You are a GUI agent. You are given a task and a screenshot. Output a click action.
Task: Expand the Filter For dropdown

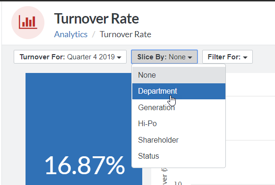click(x=227, y=57)
